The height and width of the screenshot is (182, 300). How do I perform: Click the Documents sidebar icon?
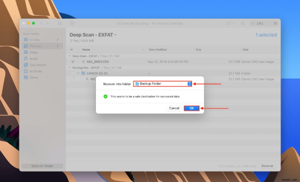coord(26,65)
